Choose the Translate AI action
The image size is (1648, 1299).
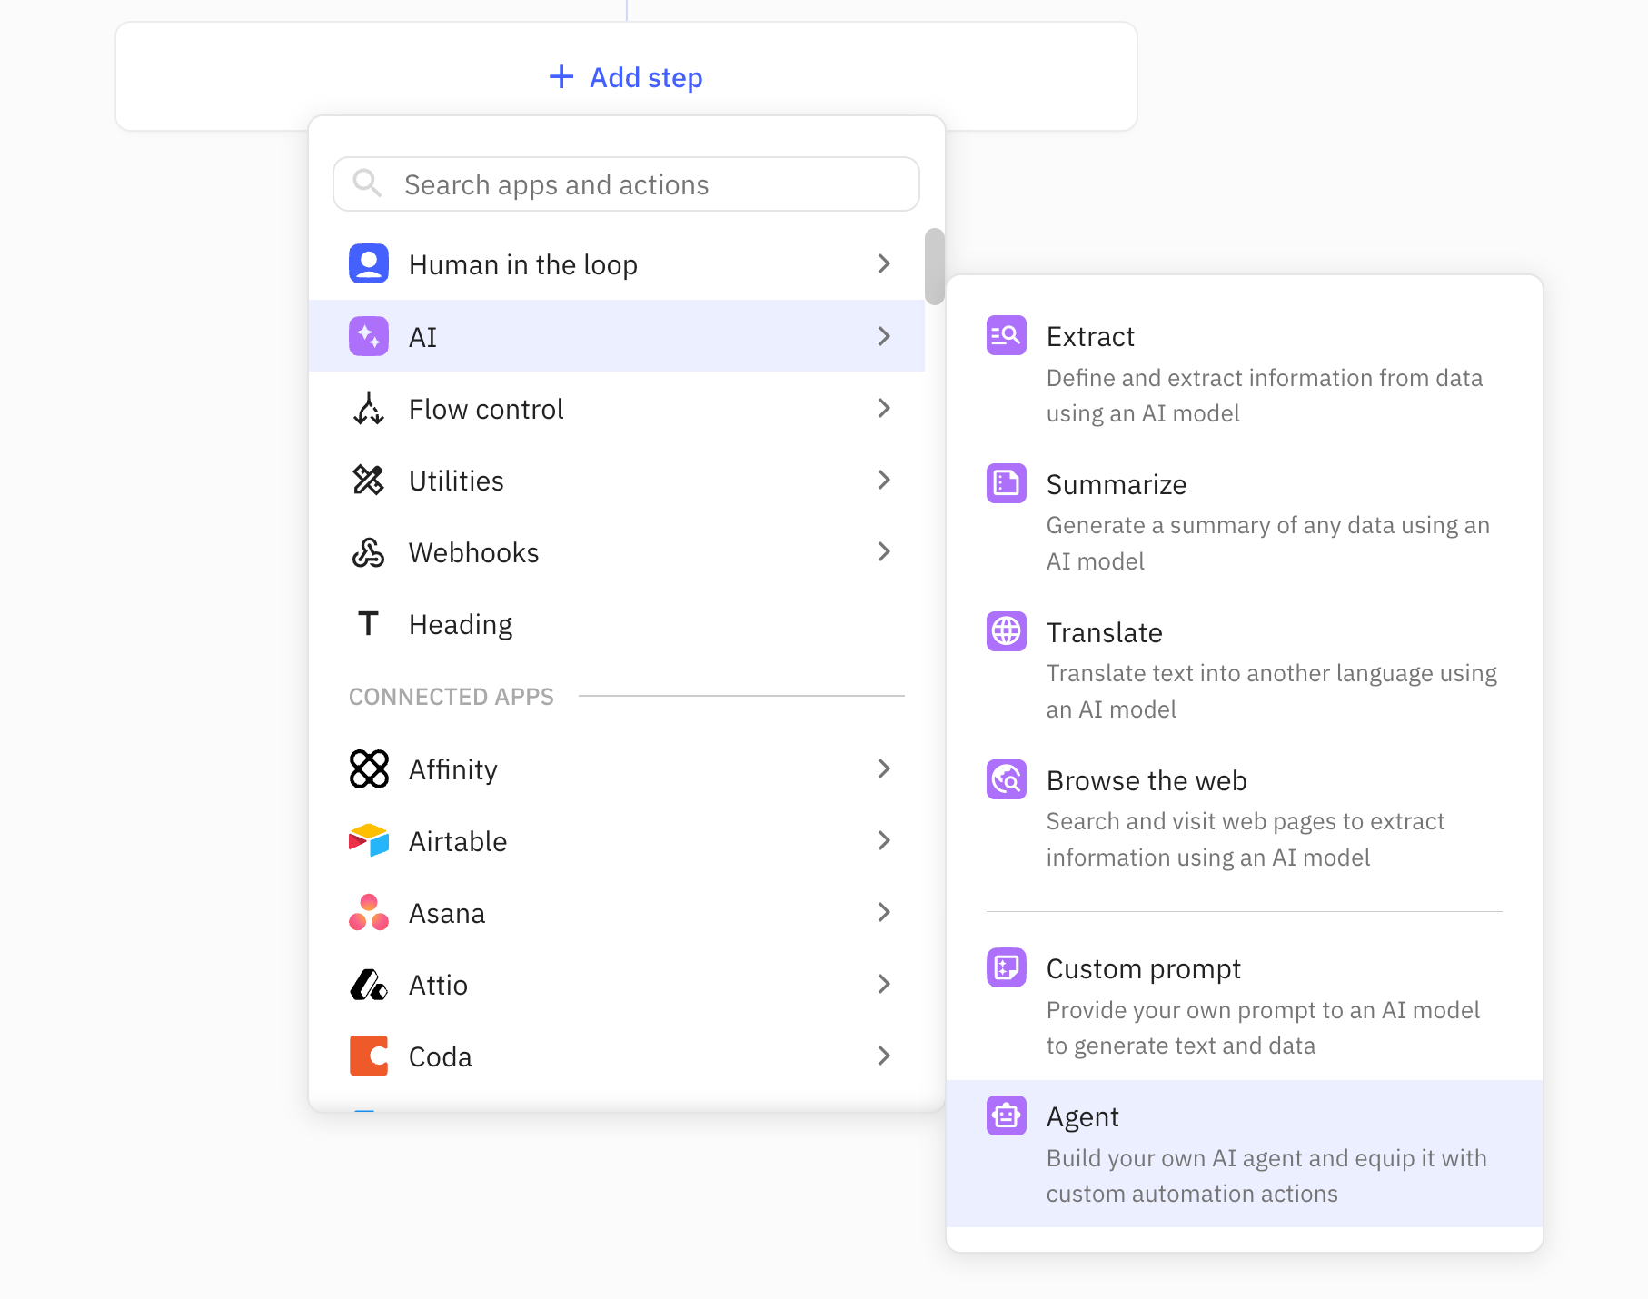click(x=1245, y=669)
